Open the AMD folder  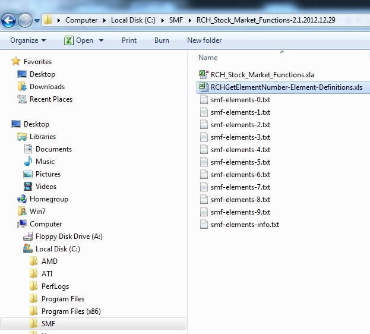tap(49, 261)
